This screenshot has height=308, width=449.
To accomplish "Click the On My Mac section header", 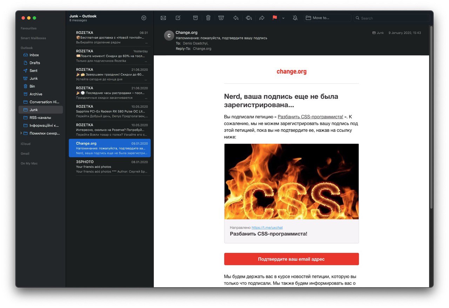I will [29, 163].
